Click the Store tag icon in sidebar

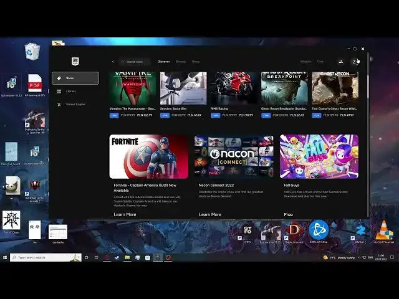pos(59,78)
